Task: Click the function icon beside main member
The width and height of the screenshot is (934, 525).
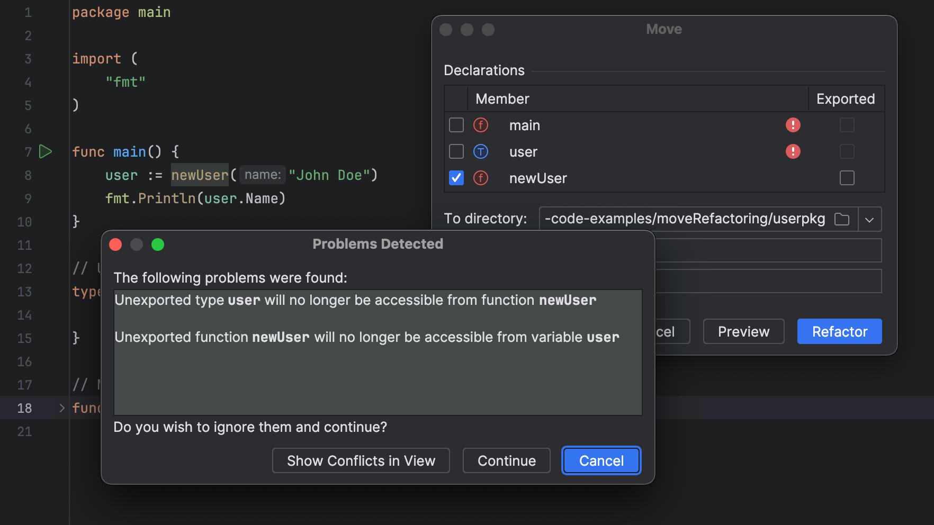Action: click(x=480, y=125)
